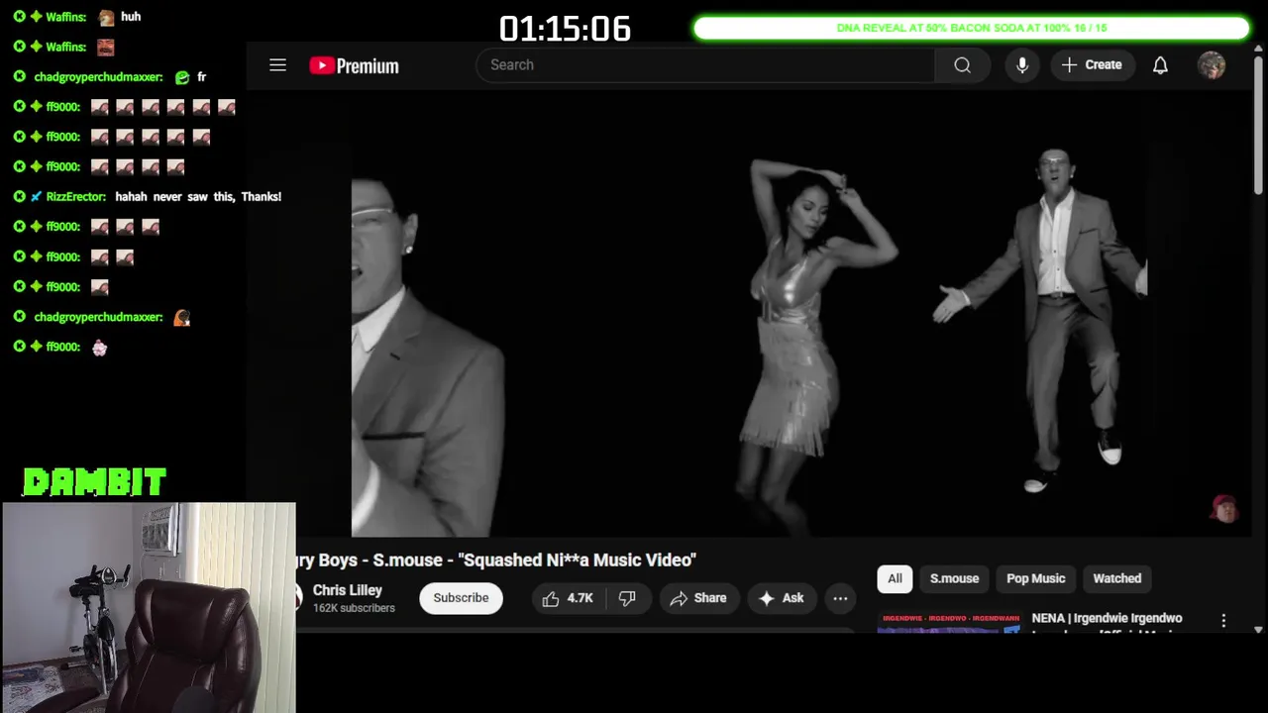The height and width of the screenshot is (713, 1268).
Task: Open the Create menu
Action: (x=1092, y=65)
